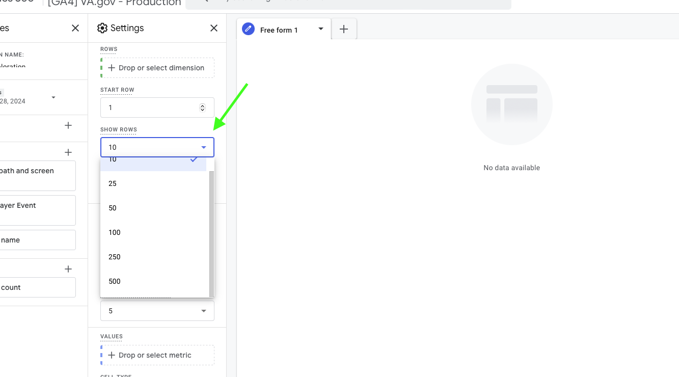Screen dimensions: 679x377
Task: Close the Settings panel
Action: point(214,28)
